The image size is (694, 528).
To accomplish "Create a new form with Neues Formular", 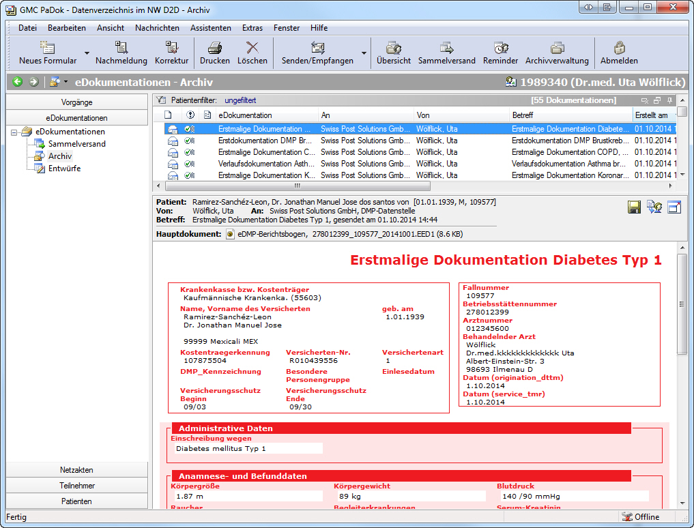I will click(47, 53).
